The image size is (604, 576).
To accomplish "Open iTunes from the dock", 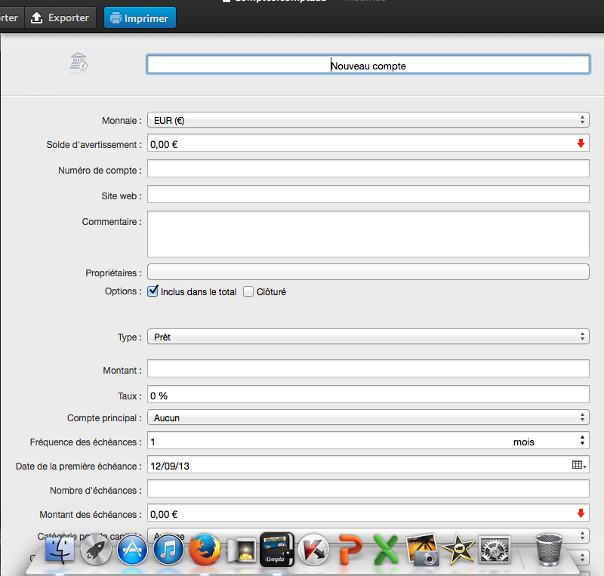I will pyautogui.click(x=168, y=551).
